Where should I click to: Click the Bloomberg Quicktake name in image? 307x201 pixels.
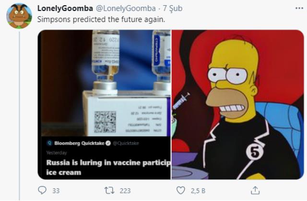coord(79,143)
